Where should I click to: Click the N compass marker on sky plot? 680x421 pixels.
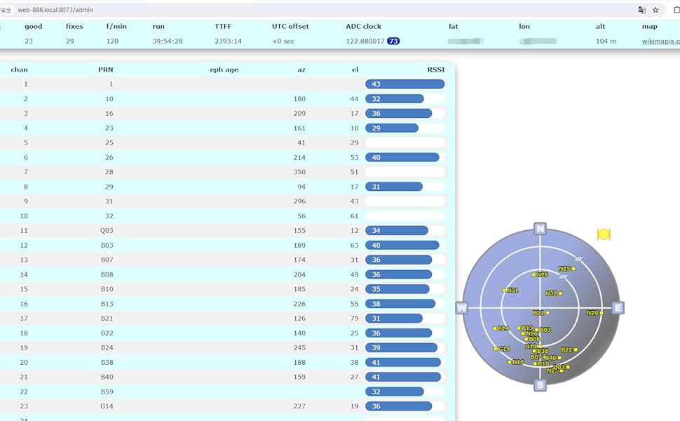(x=540, y=229)
